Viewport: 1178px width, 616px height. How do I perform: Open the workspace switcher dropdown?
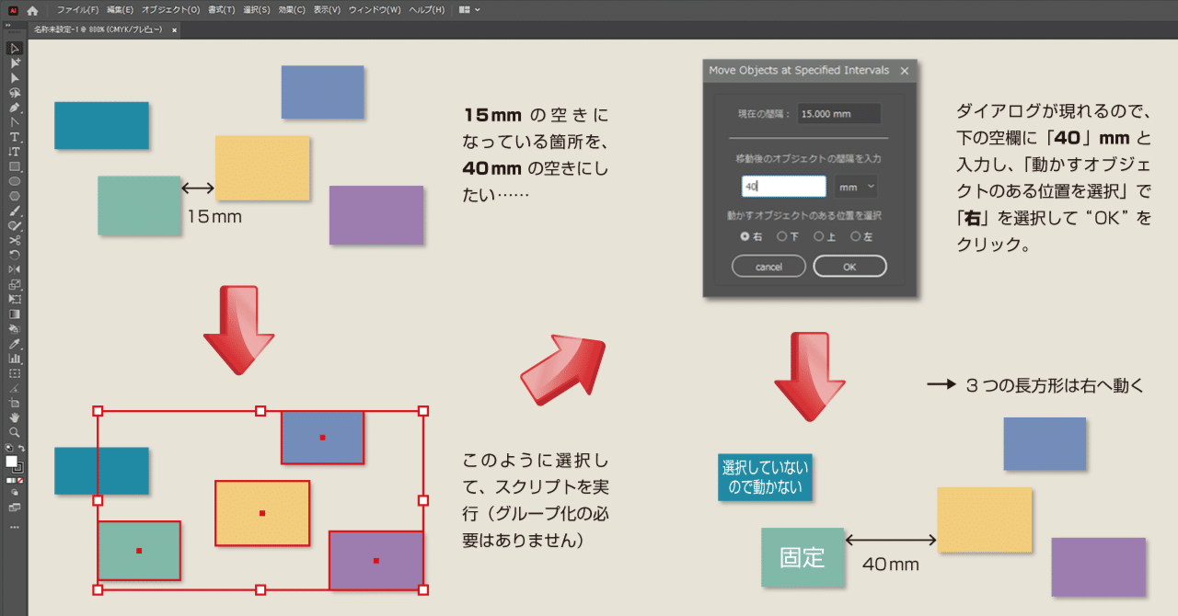tap(469, 11)
